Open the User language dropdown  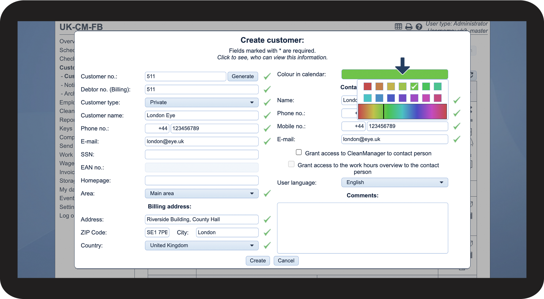(x=395, y=182)
